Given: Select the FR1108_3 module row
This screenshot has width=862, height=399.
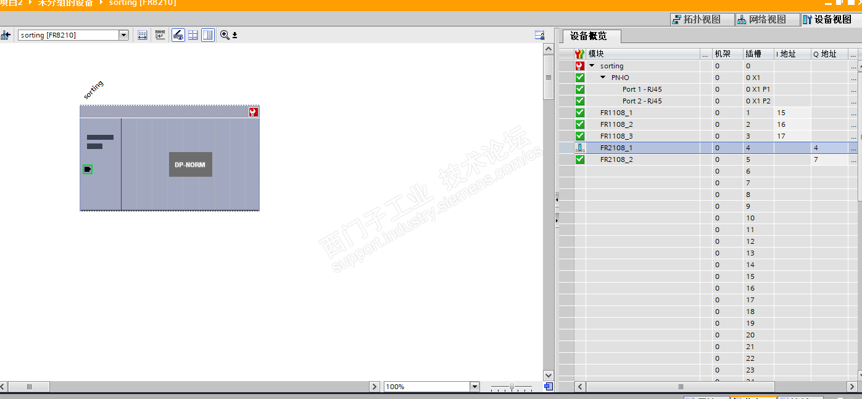Looking at the screenshot, I should coord(708,136).
